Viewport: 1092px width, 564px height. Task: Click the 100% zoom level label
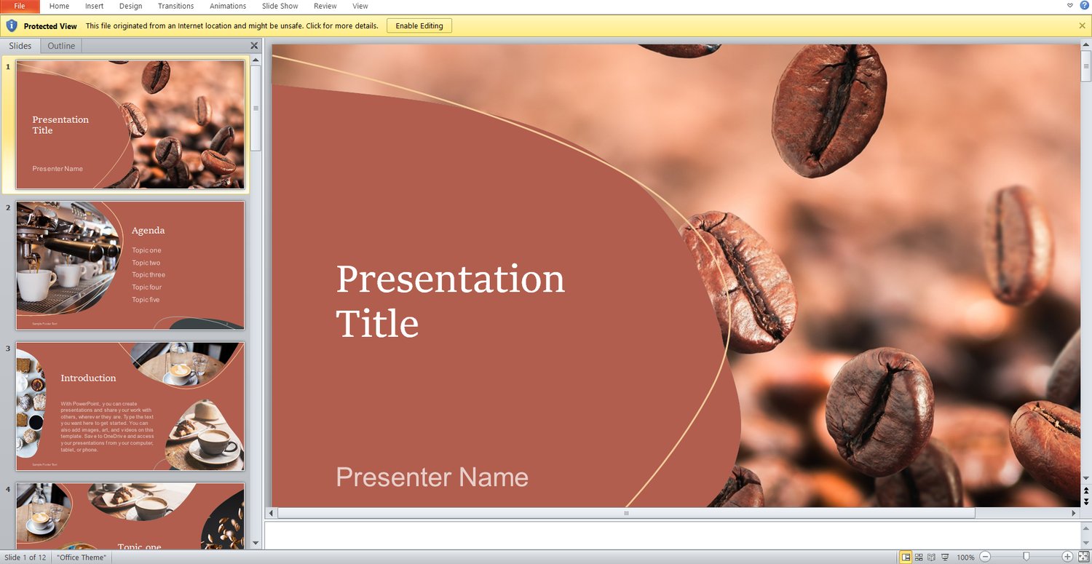click(965, 557)
